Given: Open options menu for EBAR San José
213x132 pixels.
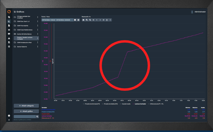Looking at the screenshot, I should click(38, 21).
